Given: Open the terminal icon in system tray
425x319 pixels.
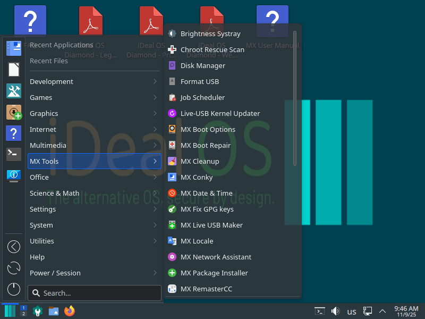Looking at the screenshot, I should click(319, 311).
